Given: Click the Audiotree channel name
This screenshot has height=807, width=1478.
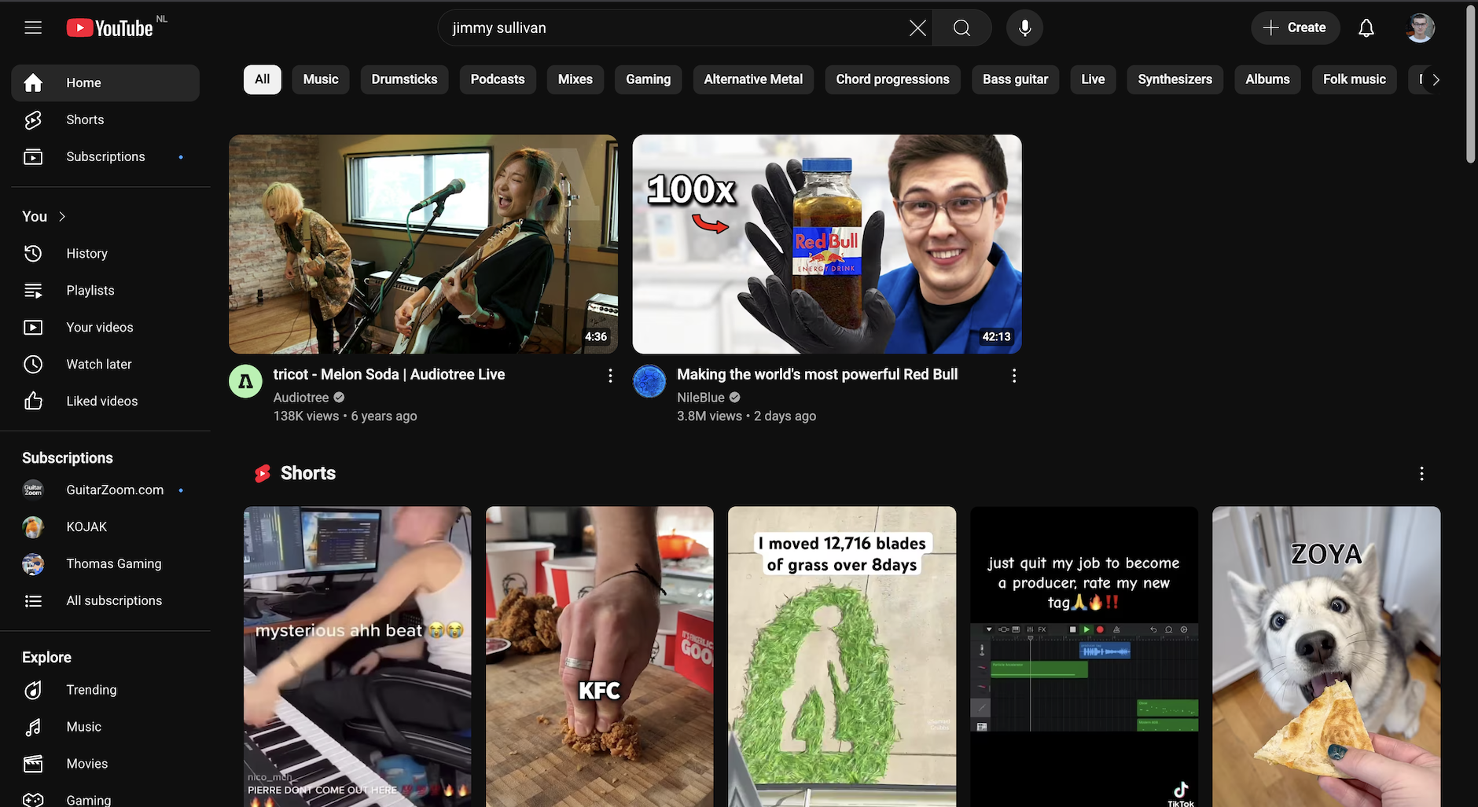Looking at the screenshot, I should point(301,398).
